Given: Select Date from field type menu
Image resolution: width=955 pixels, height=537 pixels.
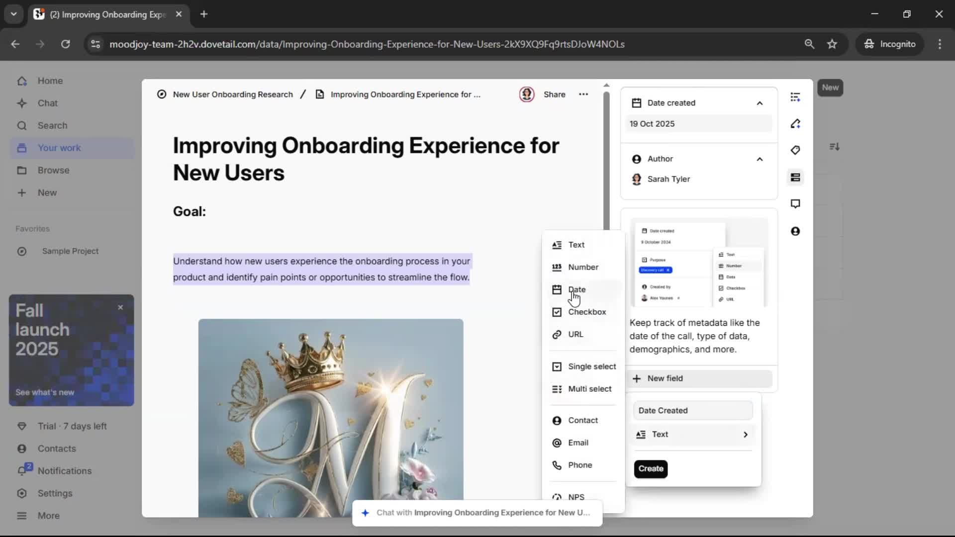Looking at the screenshot, I should (576, 289).
